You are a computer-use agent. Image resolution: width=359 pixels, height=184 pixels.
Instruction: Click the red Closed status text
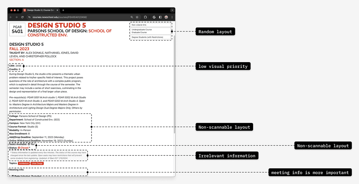pyautogui.click(x=25, y=148)
